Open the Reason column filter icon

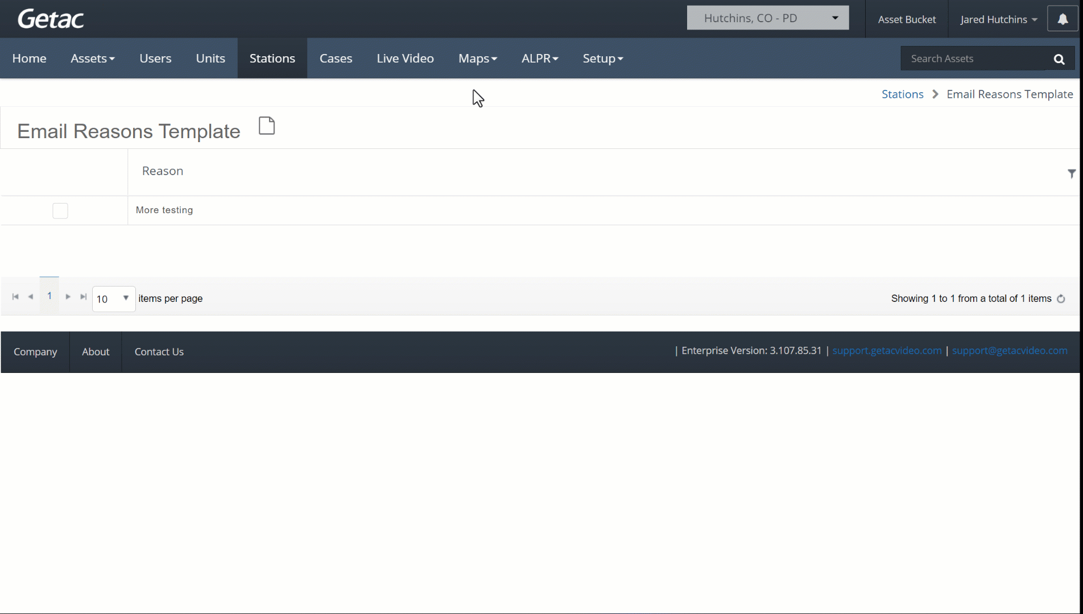tap(1072, 173)
